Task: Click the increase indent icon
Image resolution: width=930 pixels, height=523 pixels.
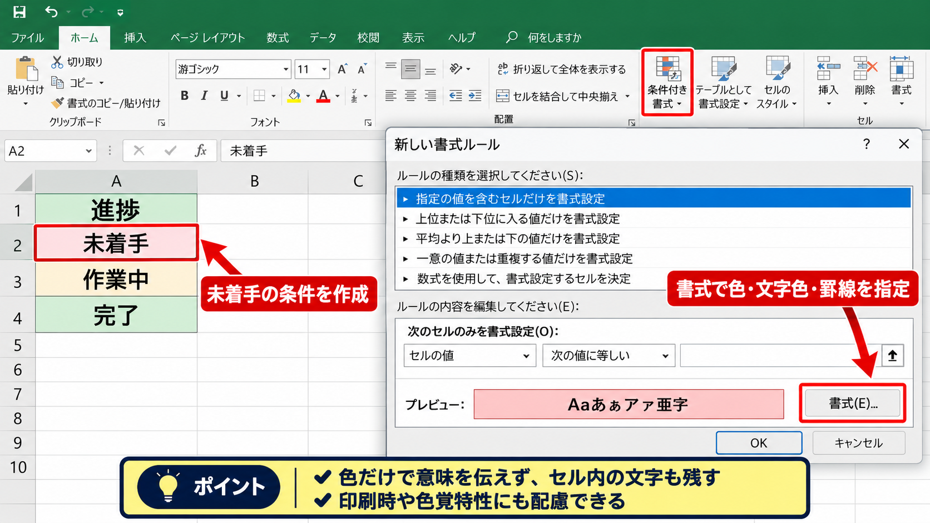Action: click(475, 96)
